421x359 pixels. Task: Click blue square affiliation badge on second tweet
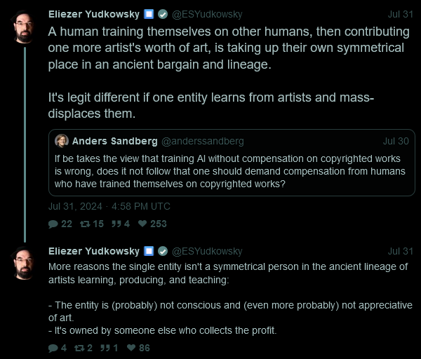click(149, 252)
